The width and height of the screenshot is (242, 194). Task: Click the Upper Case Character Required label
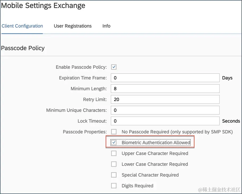pos(155,153)
